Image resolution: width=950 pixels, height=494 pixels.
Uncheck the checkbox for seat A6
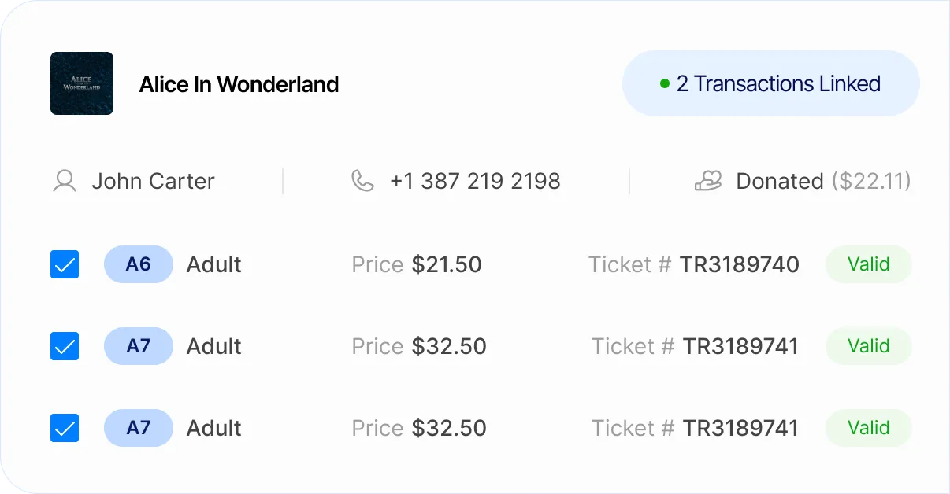[x=65, y=265]
